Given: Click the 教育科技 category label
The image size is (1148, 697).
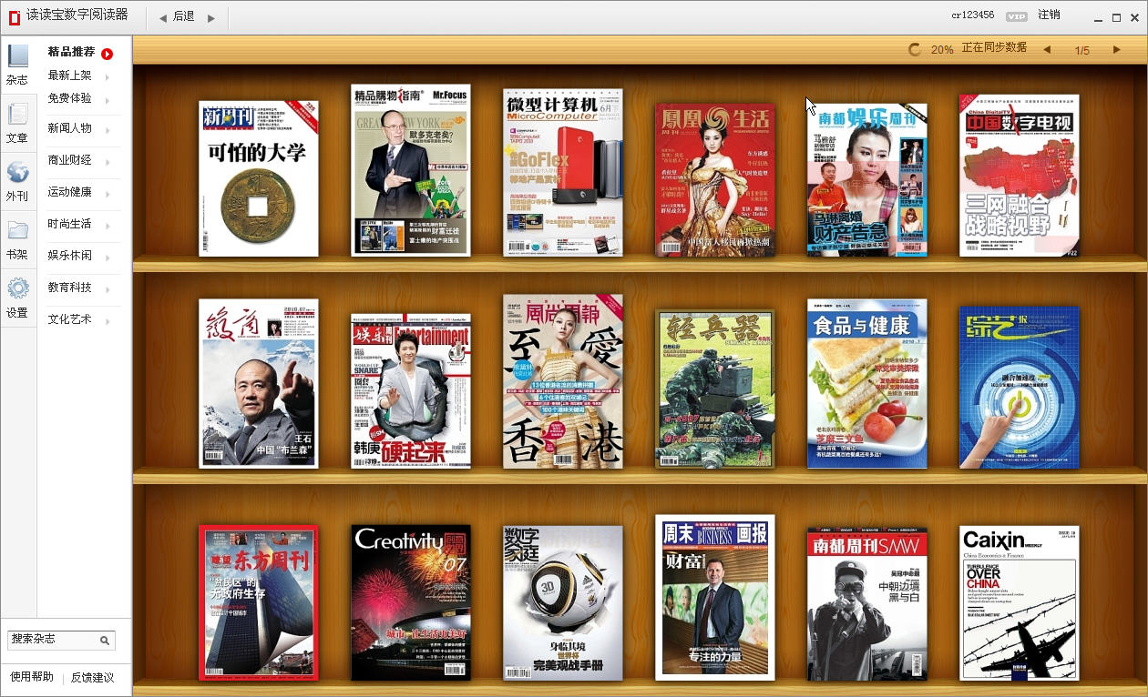Looking at the screenshot, I should [70, 288].
